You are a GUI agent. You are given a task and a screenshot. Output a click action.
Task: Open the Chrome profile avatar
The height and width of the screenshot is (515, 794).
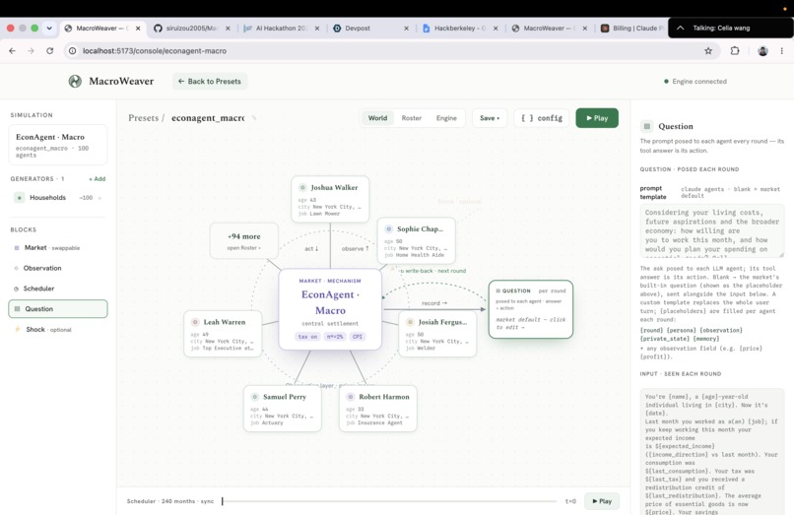(x=762, y=50)
